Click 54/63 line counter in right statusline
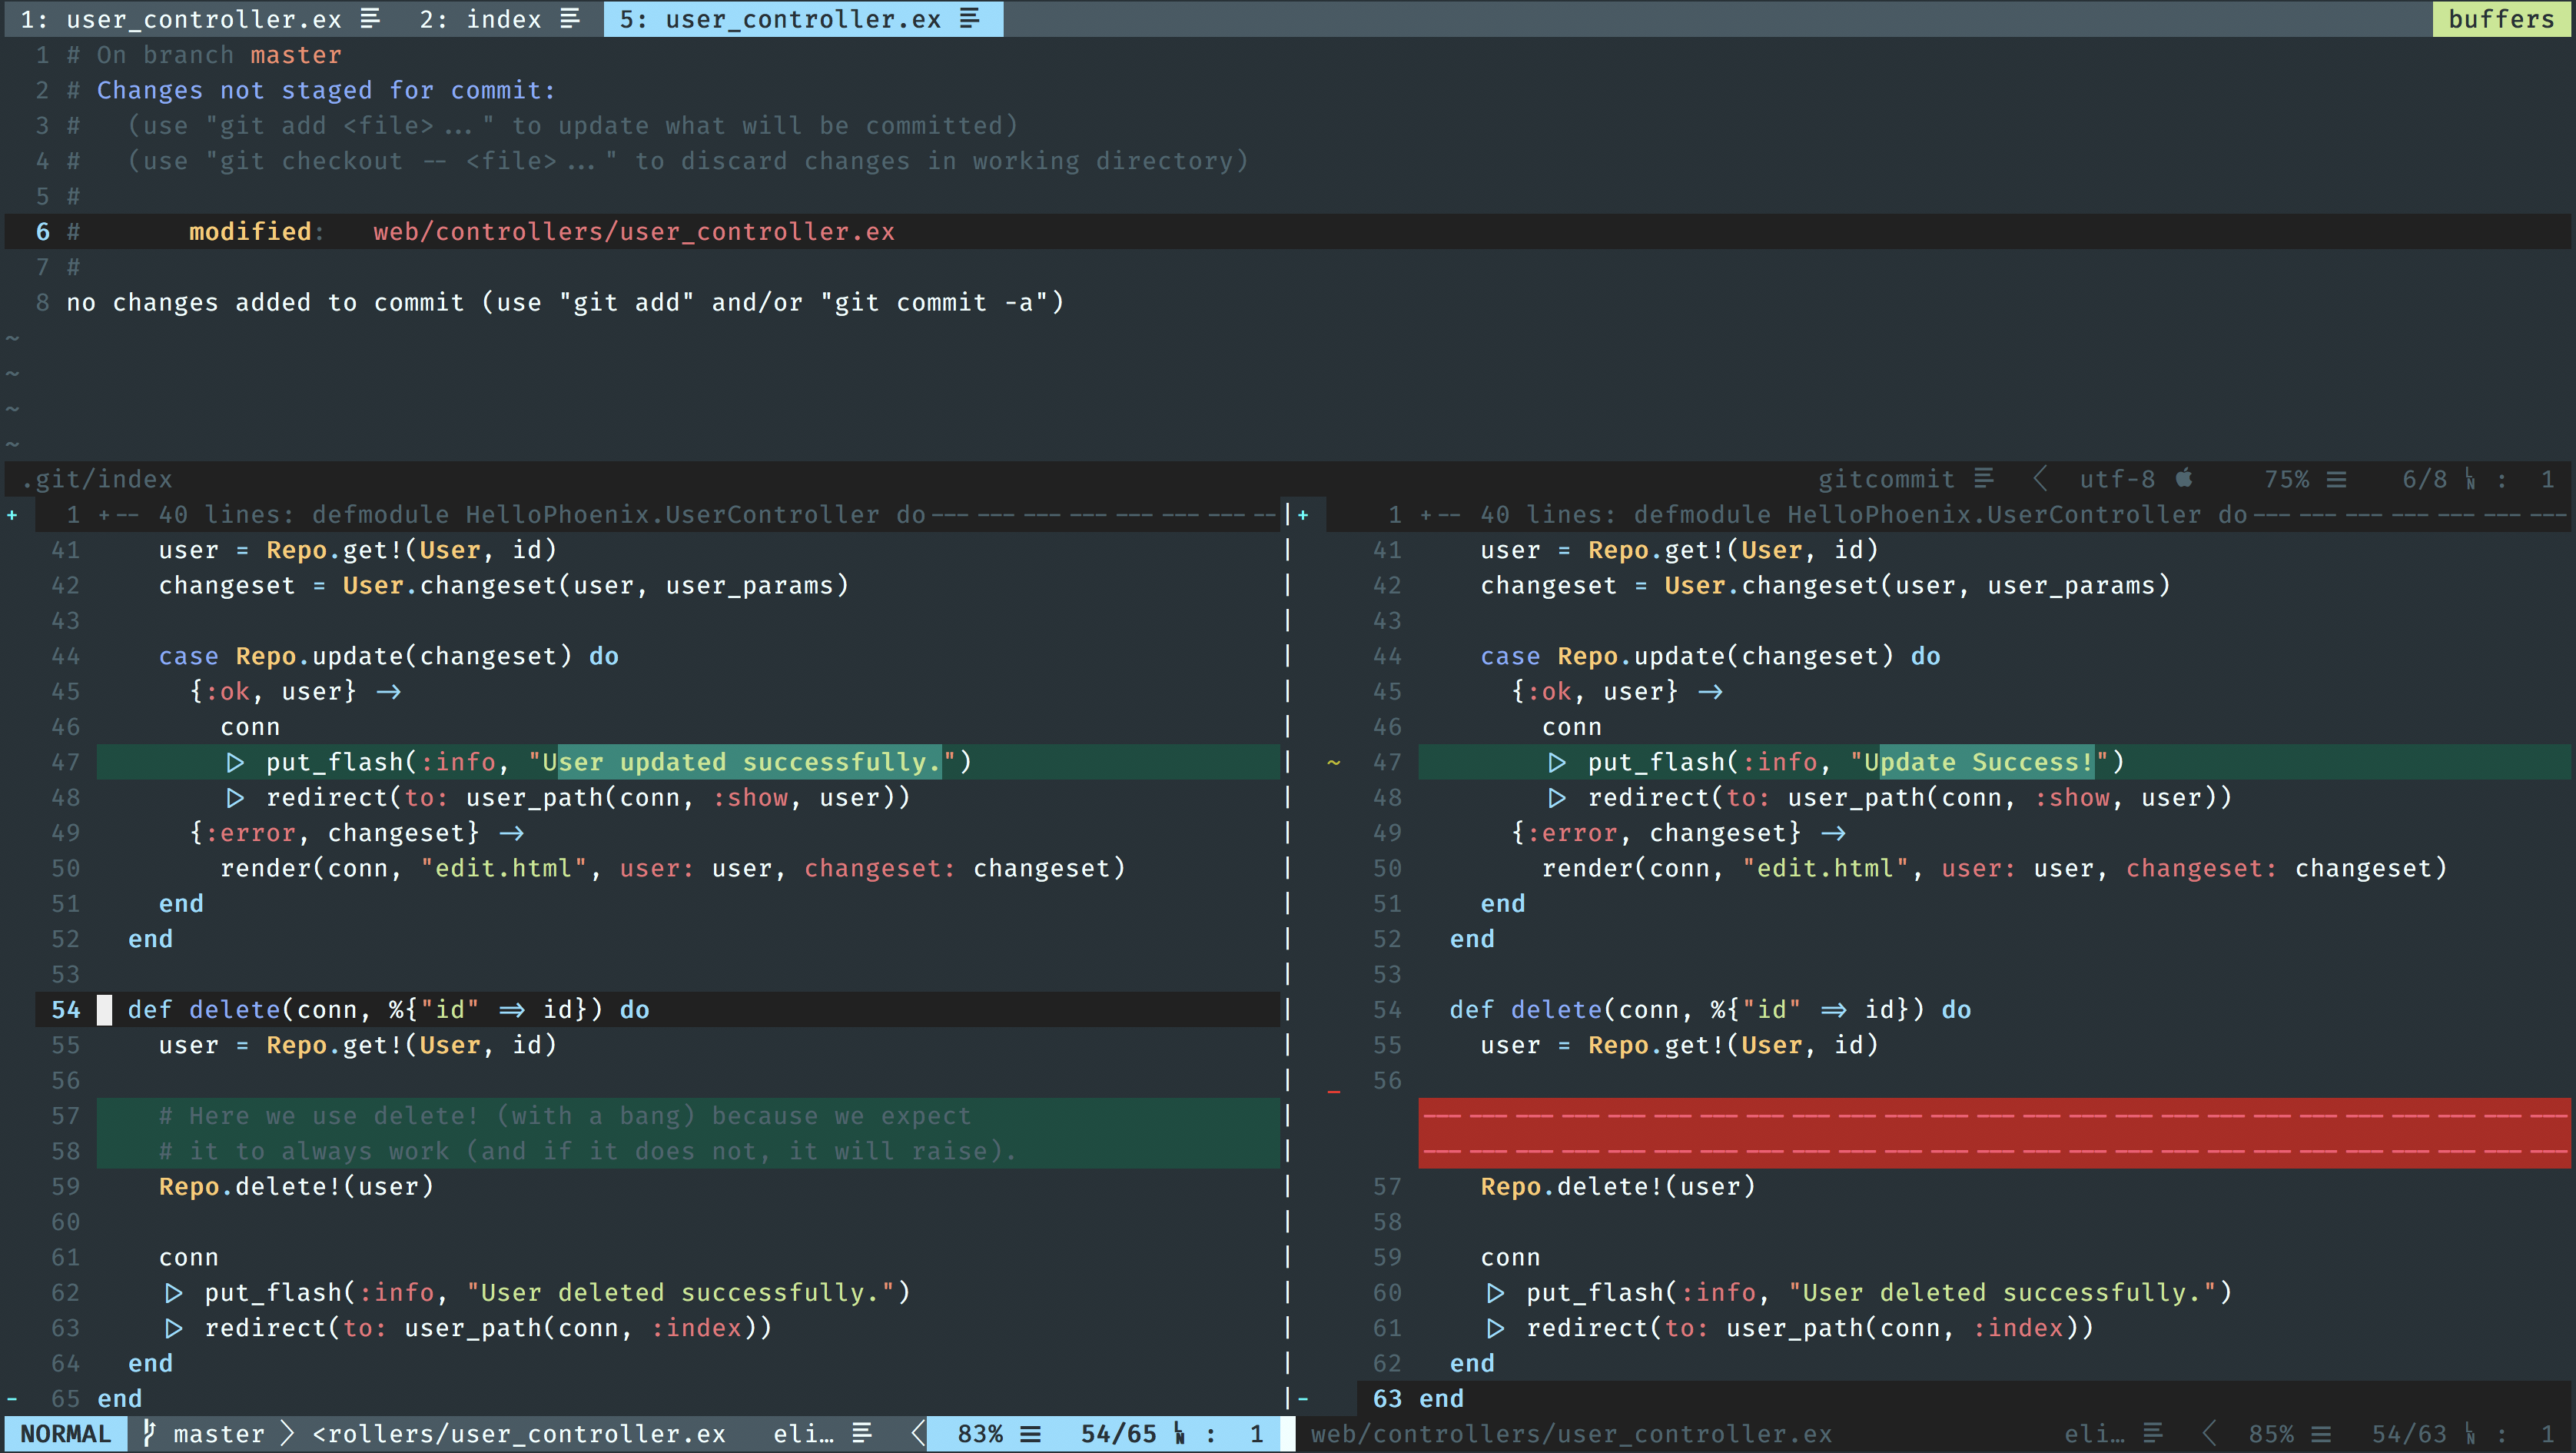Viewport: 2576px width, 1453px height. (x=2409, y=1434)
